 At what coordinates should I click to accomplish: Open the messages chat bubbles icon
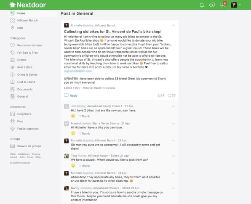(212, 5)
